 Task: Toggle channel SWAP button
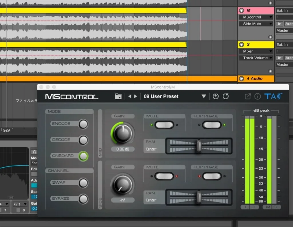83,183
